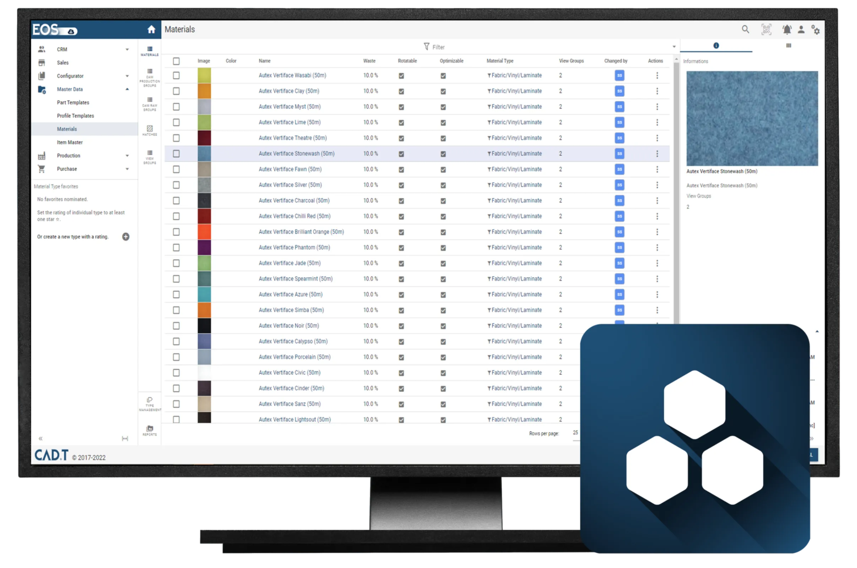
Task: Toggle Rotatable for Autex Vertiface Lime
Action: [401, 122]
